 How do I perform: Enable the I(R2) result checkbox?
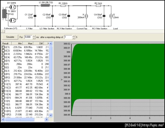click(3, 77)
